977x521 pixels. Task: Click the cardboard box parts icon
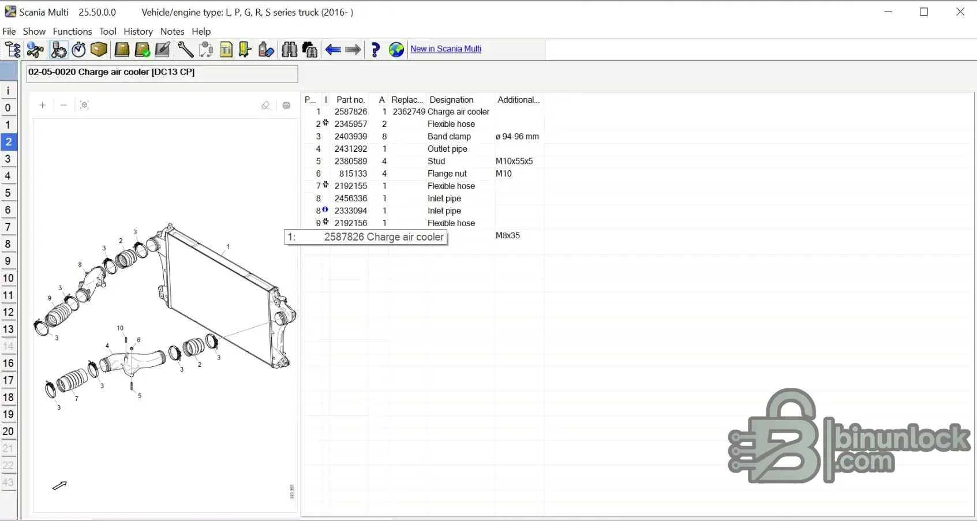(x=99, y=50)
